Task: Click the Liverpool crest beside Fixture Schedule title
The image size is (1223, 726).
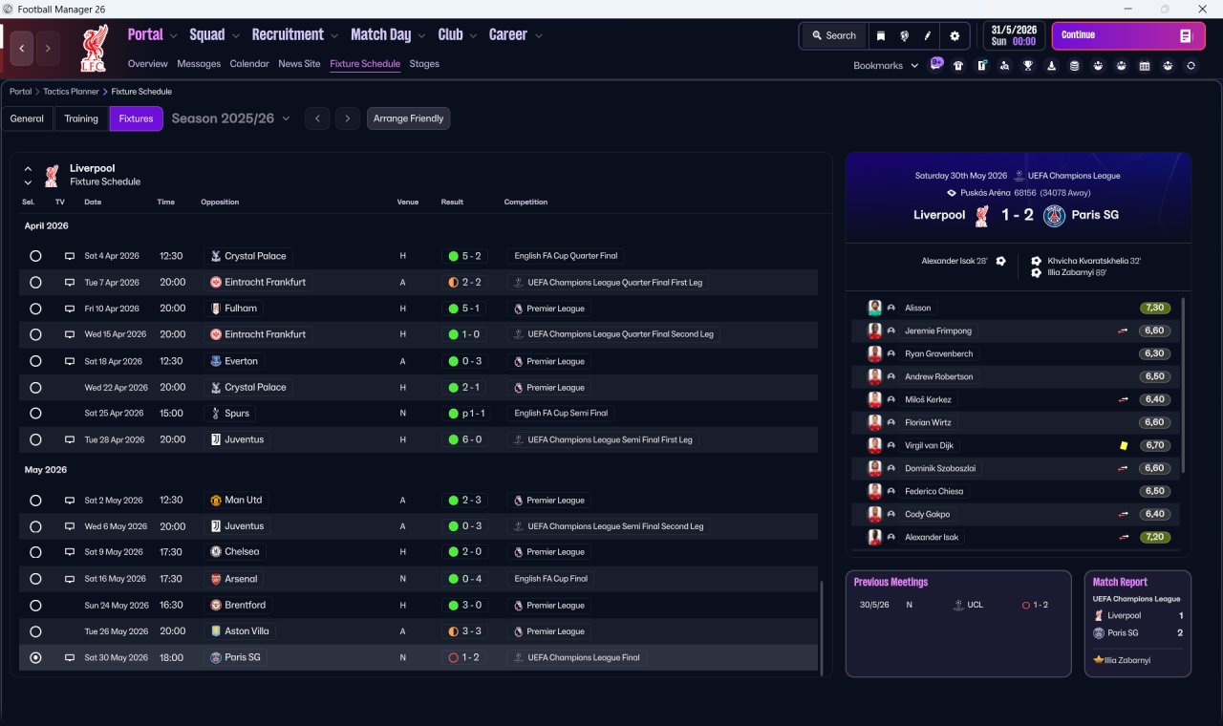Action: pos(52,175)
